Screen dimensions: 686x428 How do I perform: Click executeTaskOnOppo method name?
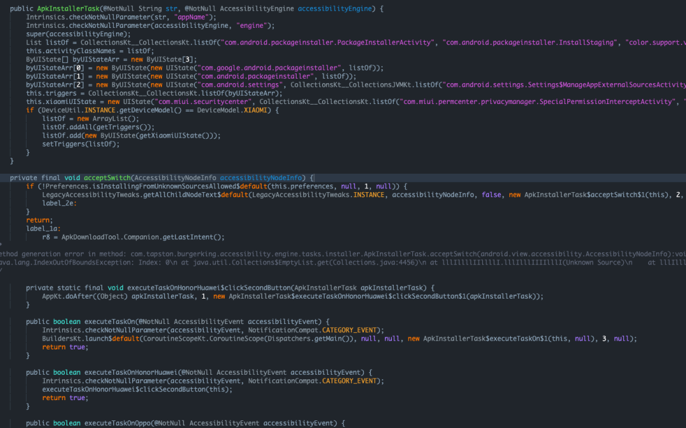pos(118,423)
